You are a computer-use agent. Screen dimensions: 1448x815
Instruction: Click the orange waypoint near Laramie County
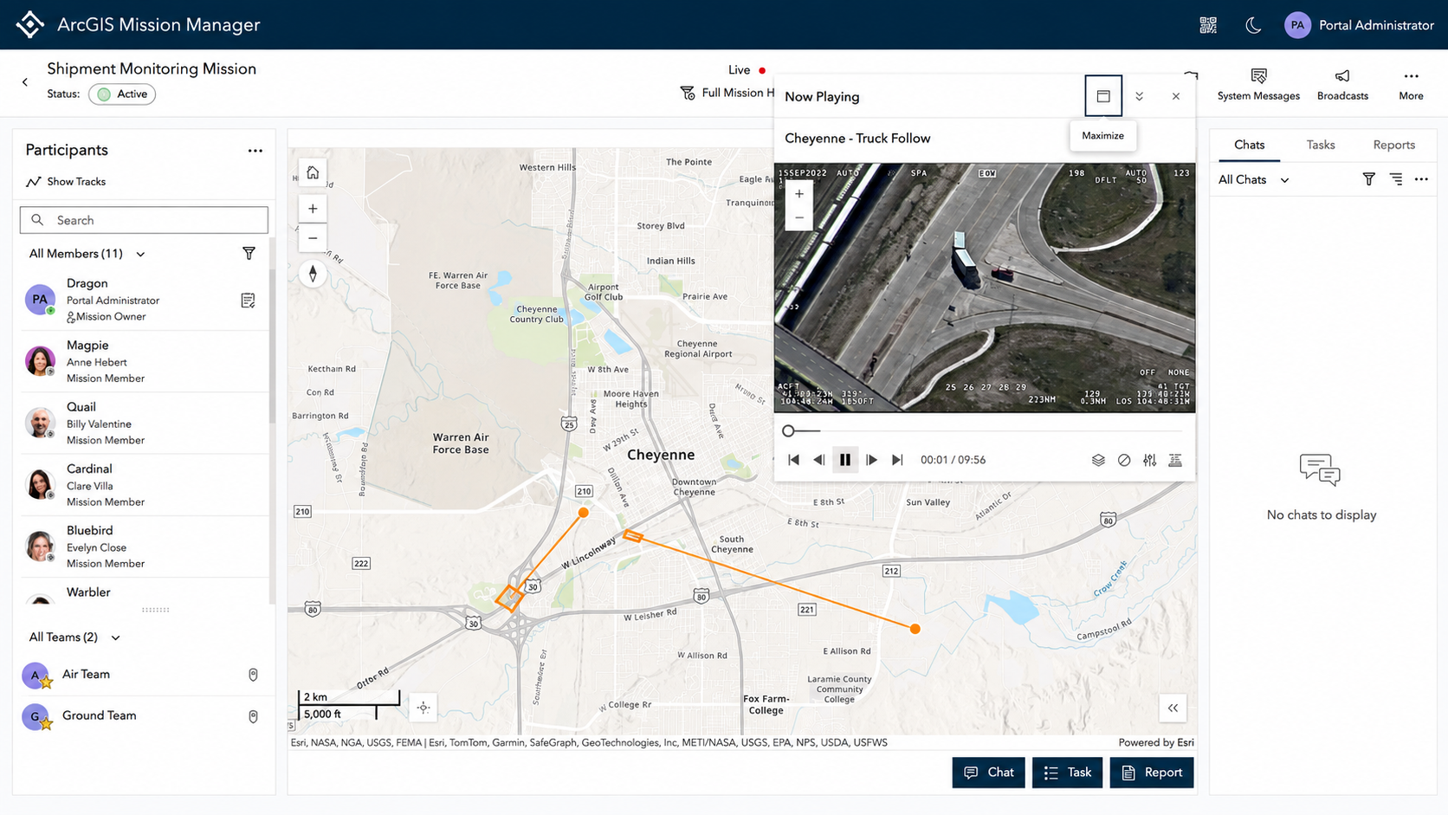click(915, 629)
